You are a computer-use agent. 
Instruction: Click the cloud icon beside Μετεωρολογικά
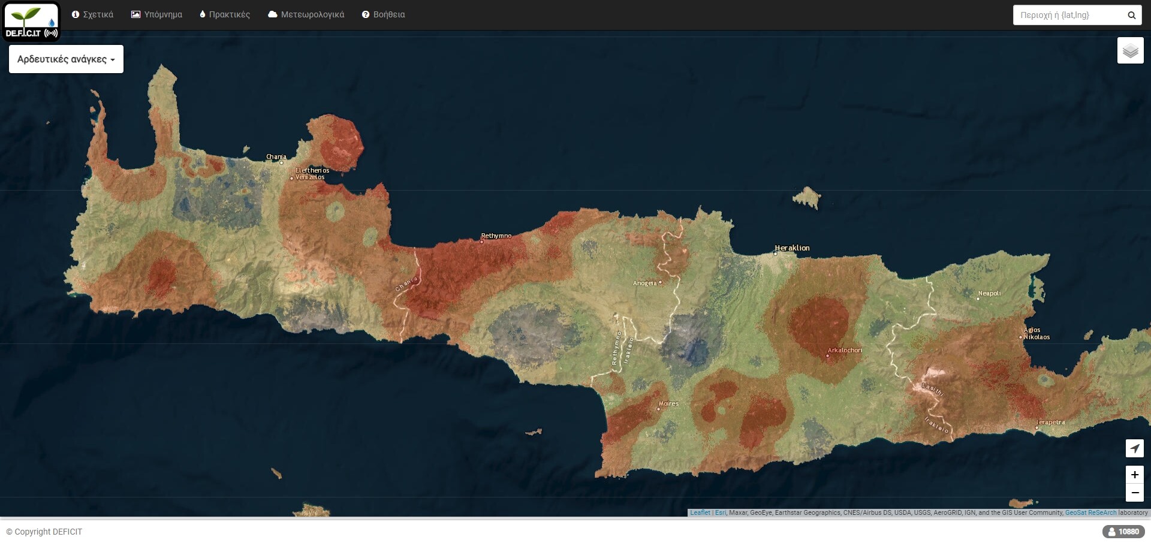point(273,14)
